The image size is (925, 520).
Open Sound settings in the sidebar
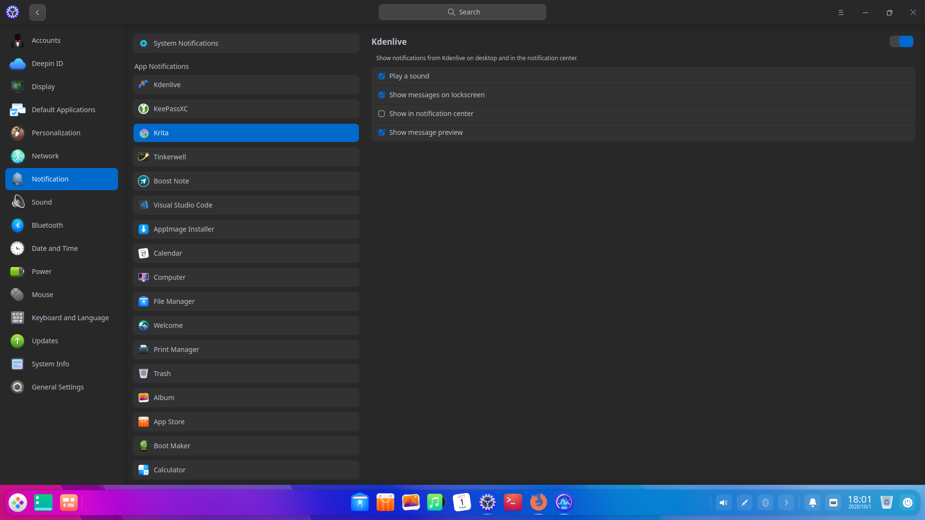click(41, 202)
